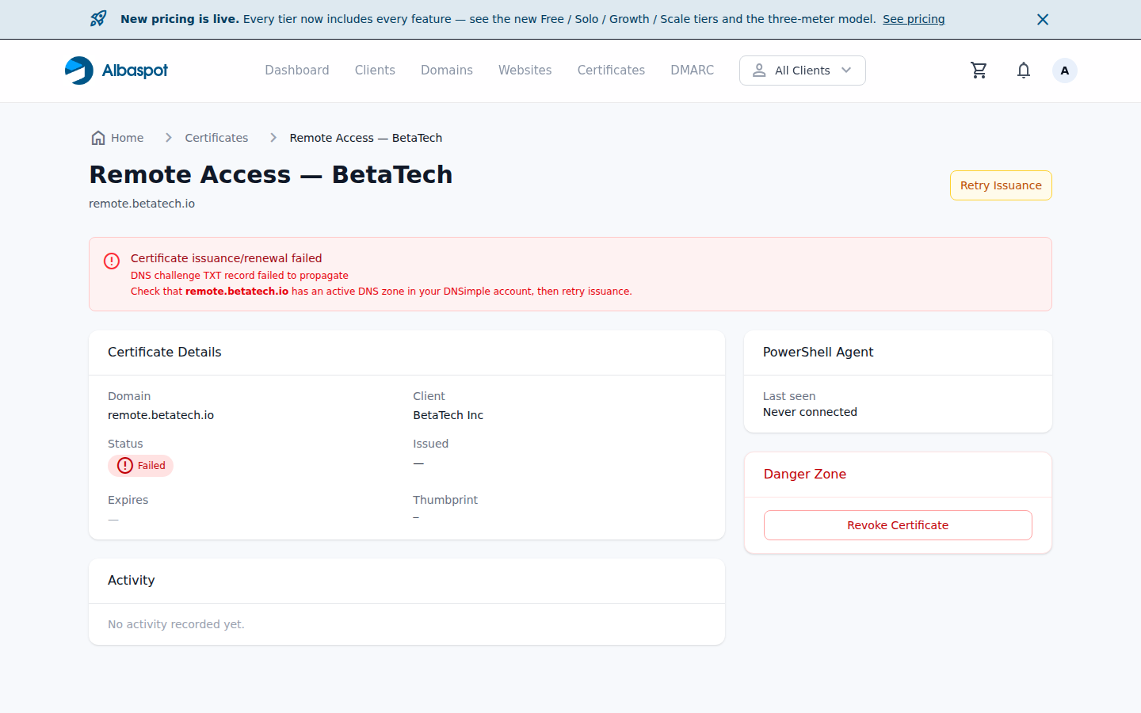Click Retry Issuance button
Viewport: 1141px width, 713px height.
pyautogui.click(x=1001, y=185)
